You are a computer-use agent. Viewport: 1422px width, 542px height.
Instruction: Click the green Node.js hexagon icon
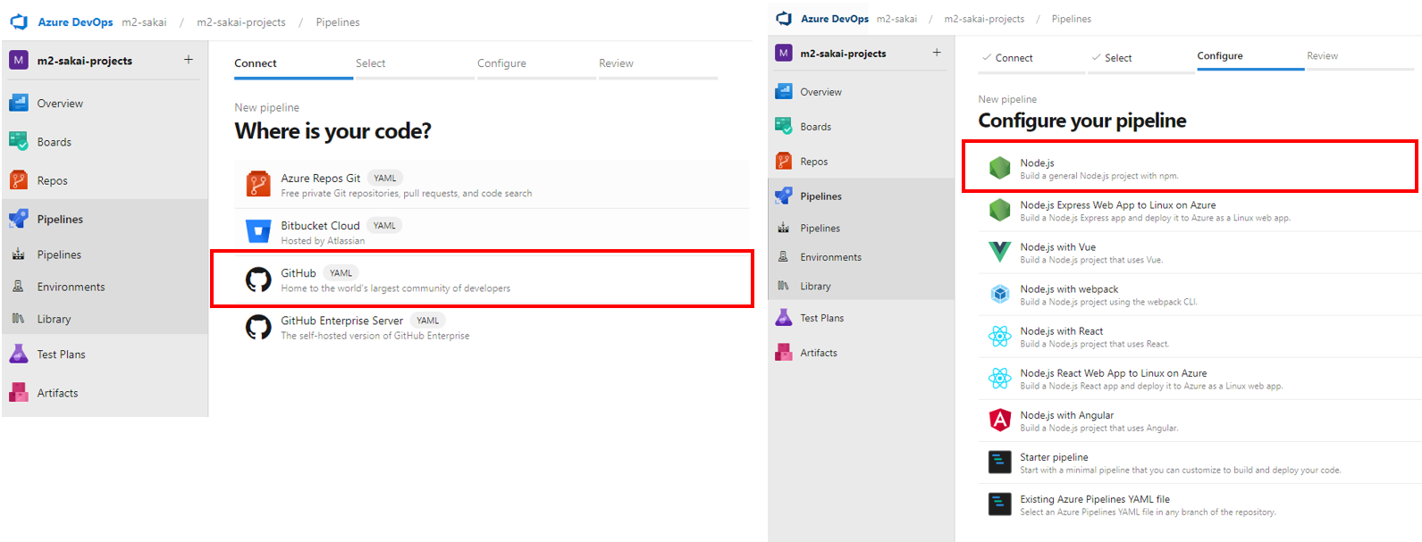999,168
